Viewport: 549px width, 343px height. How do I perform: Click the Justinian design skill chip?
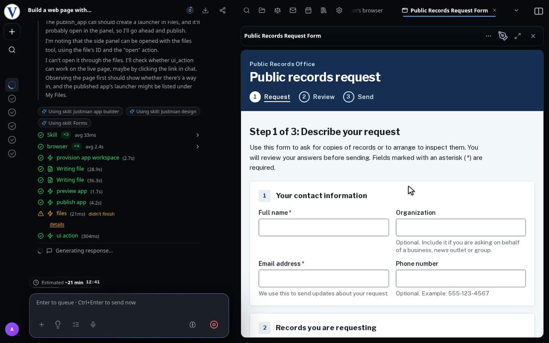point(163,111)
